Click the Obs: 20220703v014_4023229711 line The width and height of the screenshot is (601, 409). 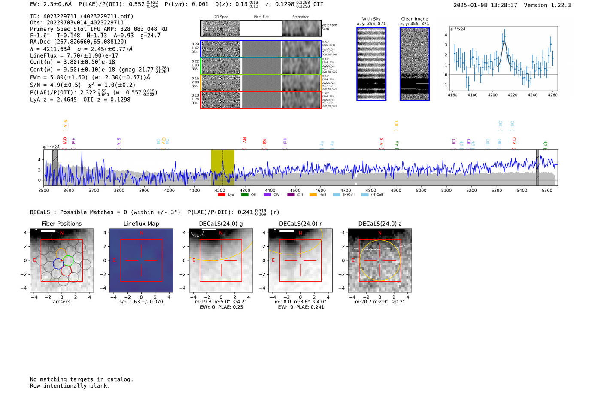tap(77, 23)
